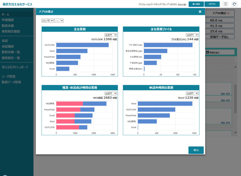Close the アプリの集計 dialog with the X icon
Viewport: 241px width, 176px height.
pyautogui.click(x=200, y=12)
